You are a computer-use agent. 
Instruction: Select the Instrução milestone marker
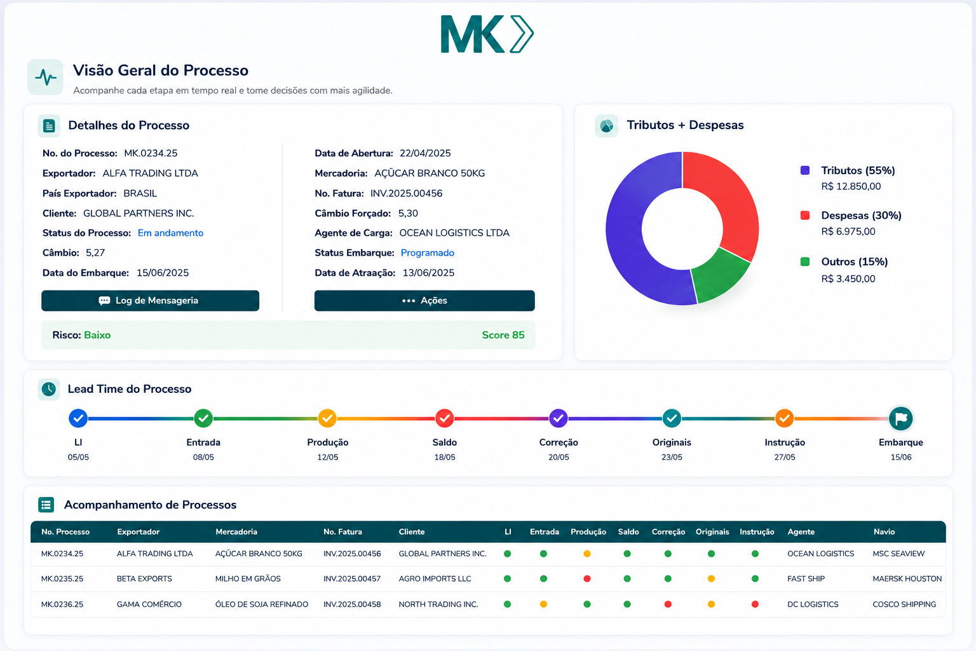(785, 418)
